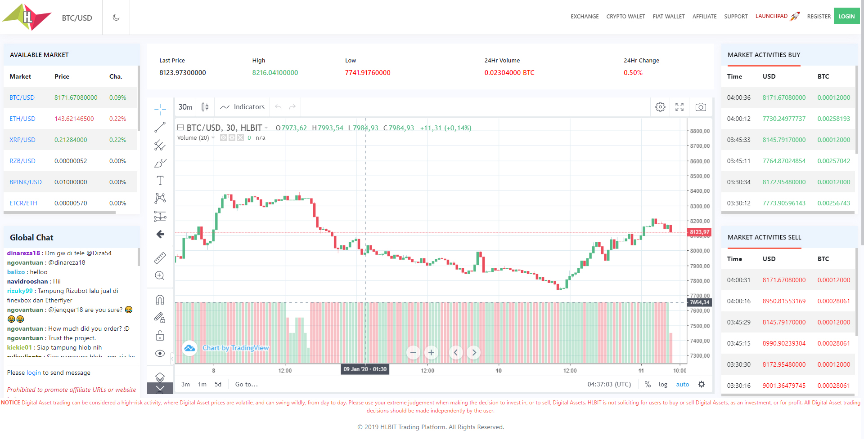
Task: Enter fullscreen chart mode
Action: 679,107
